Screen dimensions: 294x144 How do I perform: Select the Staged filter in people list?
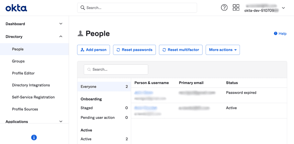tap(87, 108)
